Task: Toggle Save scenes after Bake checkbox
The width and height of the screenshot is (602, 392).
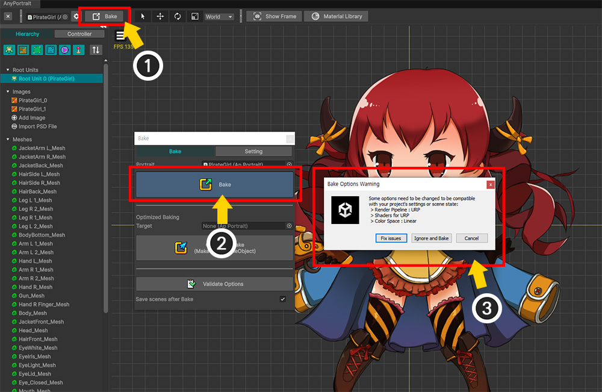Action: (x=283, y=299)
